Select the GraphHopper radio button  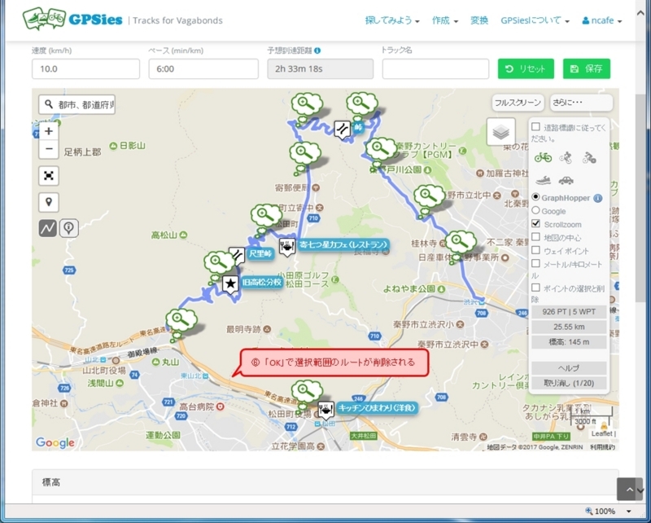(535, 197)
